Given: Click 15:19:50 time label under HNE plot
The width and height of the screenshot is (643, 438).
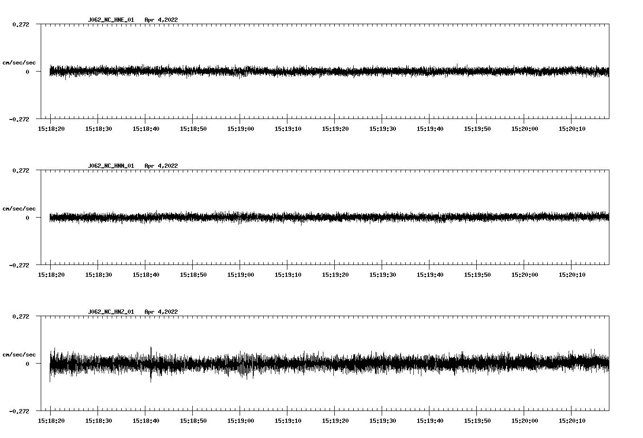Looking at the screenshot, I should coord(477,129).
